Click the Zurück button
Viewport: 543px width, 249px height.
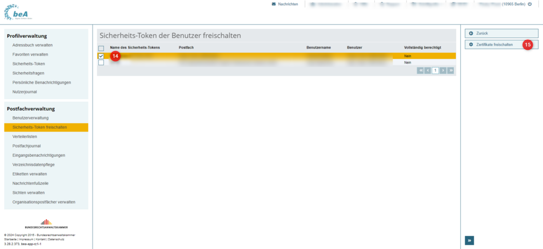[x=501, y=33]
